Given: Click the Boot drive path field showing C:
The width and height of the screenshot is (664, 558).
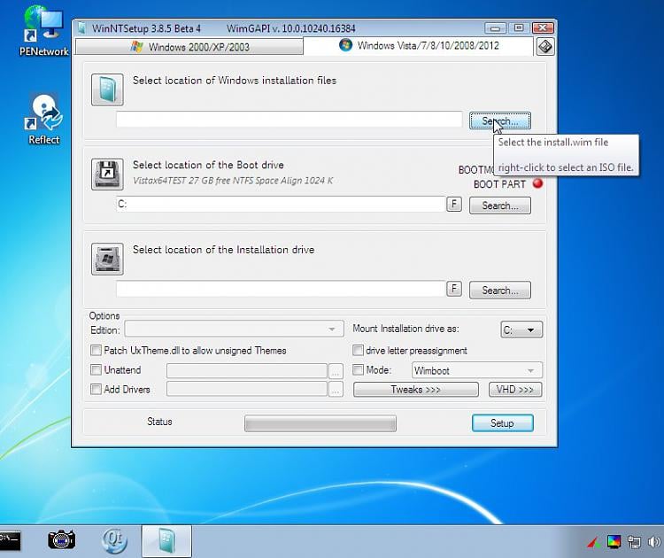Looking at the screenshot, I should click(281, 204).
